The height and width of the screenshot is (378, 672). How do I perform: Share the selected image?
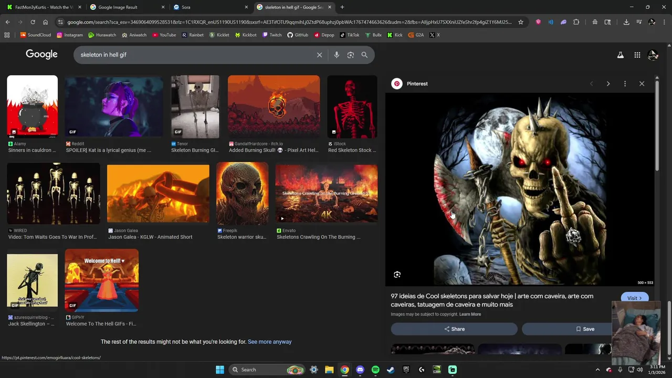tap(454, 329)
